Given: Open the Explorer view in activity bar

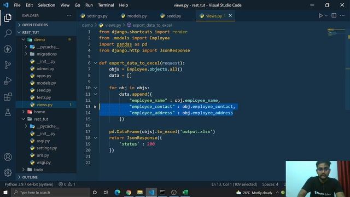Looking at the screenshot, I should pos(8,18).
